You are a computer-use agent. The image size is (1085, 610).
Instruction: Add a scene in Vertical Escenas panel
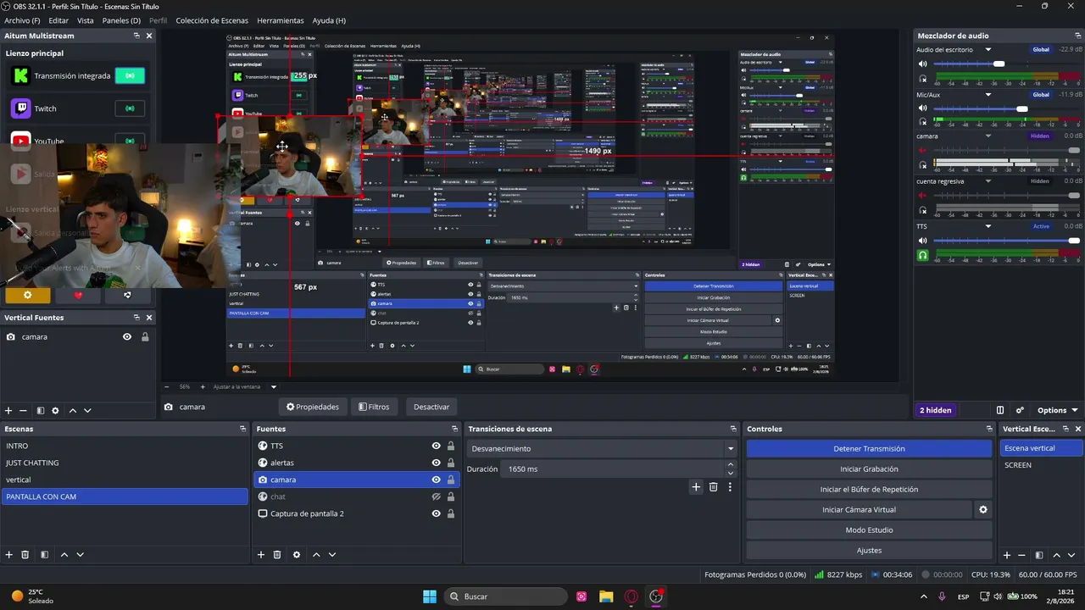click(x=1007, y=555)
